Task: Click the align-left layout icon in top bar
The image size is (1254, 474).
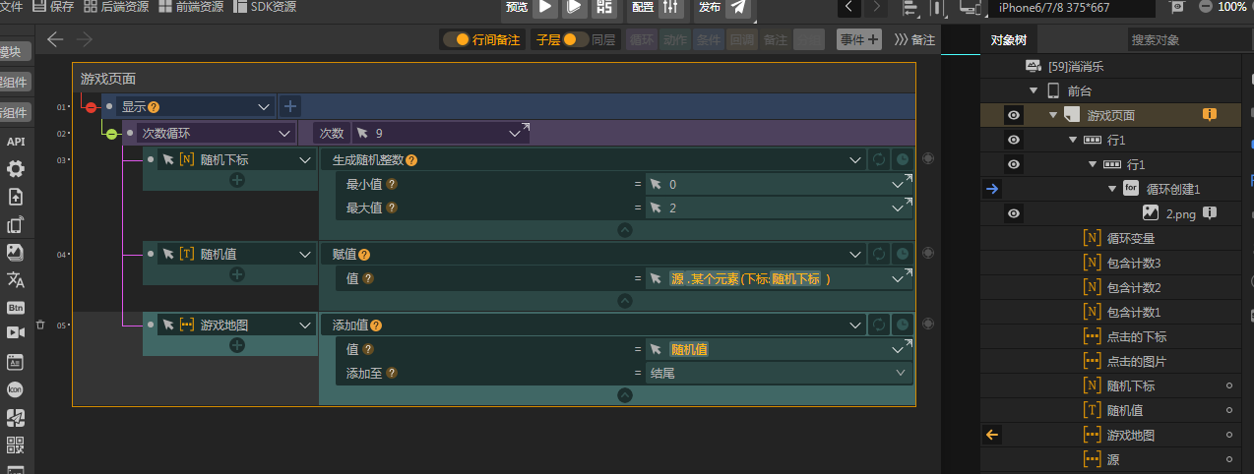Action: pos(909,8)
